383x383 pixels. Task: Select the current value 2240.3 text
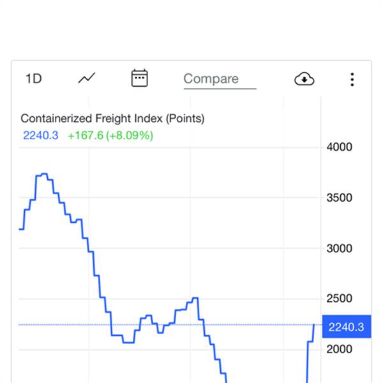click(41, 135)
